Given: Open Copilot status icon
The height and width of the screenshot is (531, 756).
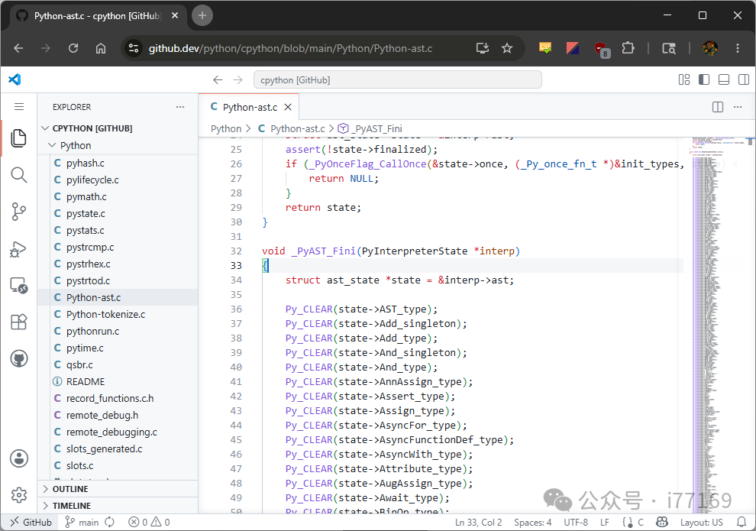Looking at the screenshot, I should coord(662,523).
